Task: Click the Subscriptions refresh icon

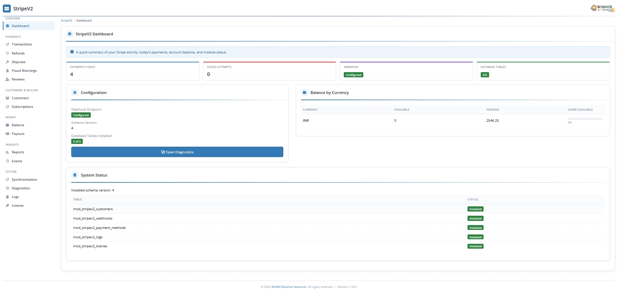Action: click(7, 107)
